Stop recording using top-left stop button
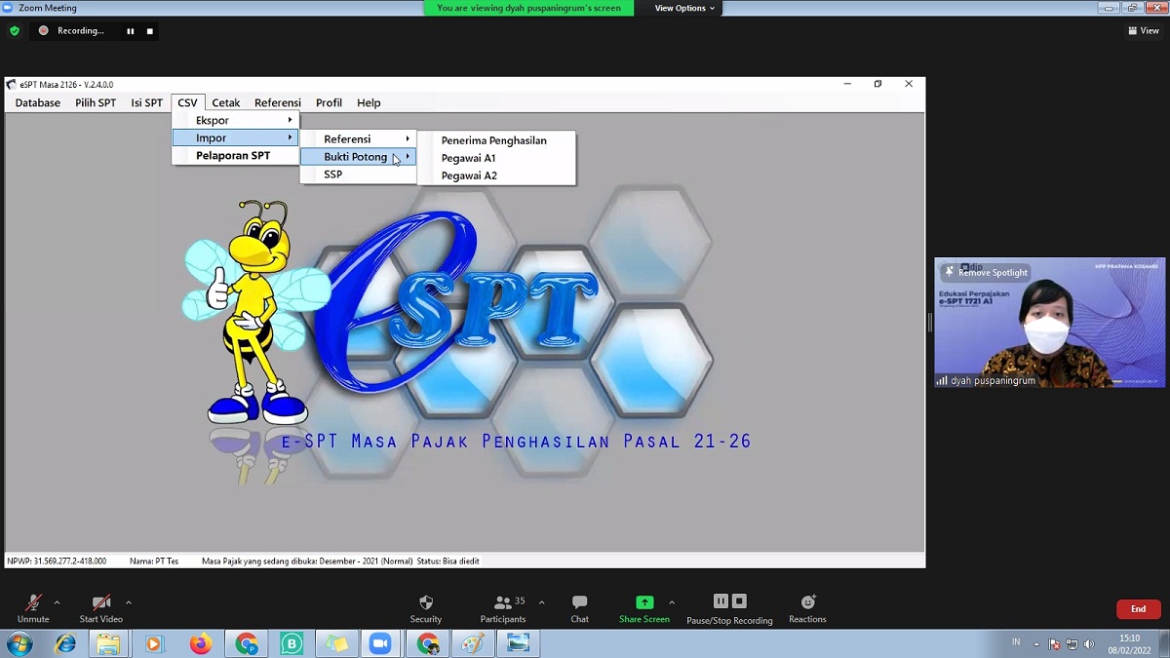This screenshot has width=1170, height=658. point(150,31)
